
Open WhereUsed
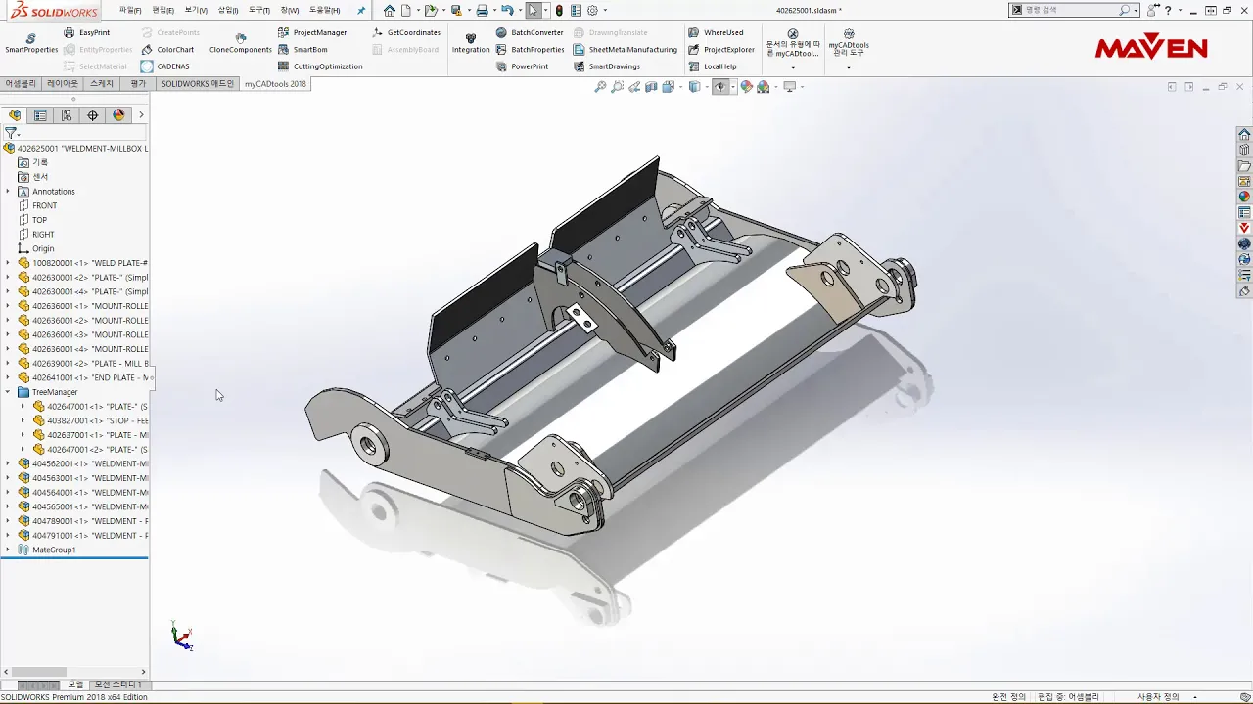coord(716,32)
